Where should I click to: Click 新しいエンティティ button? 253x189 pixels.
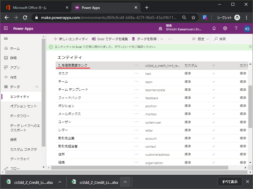(71, 39)
